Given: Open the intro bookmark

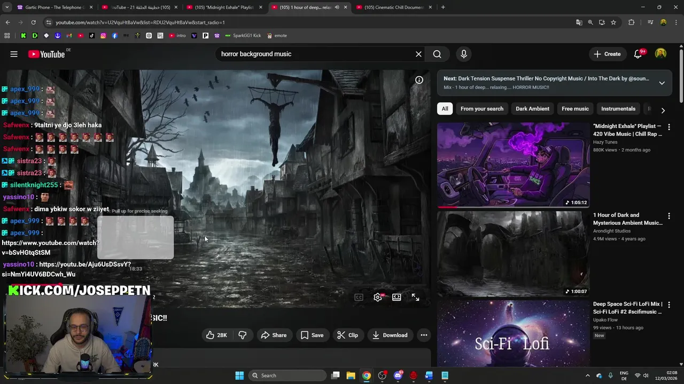Looking at the screenshot, I should (177, 36).
